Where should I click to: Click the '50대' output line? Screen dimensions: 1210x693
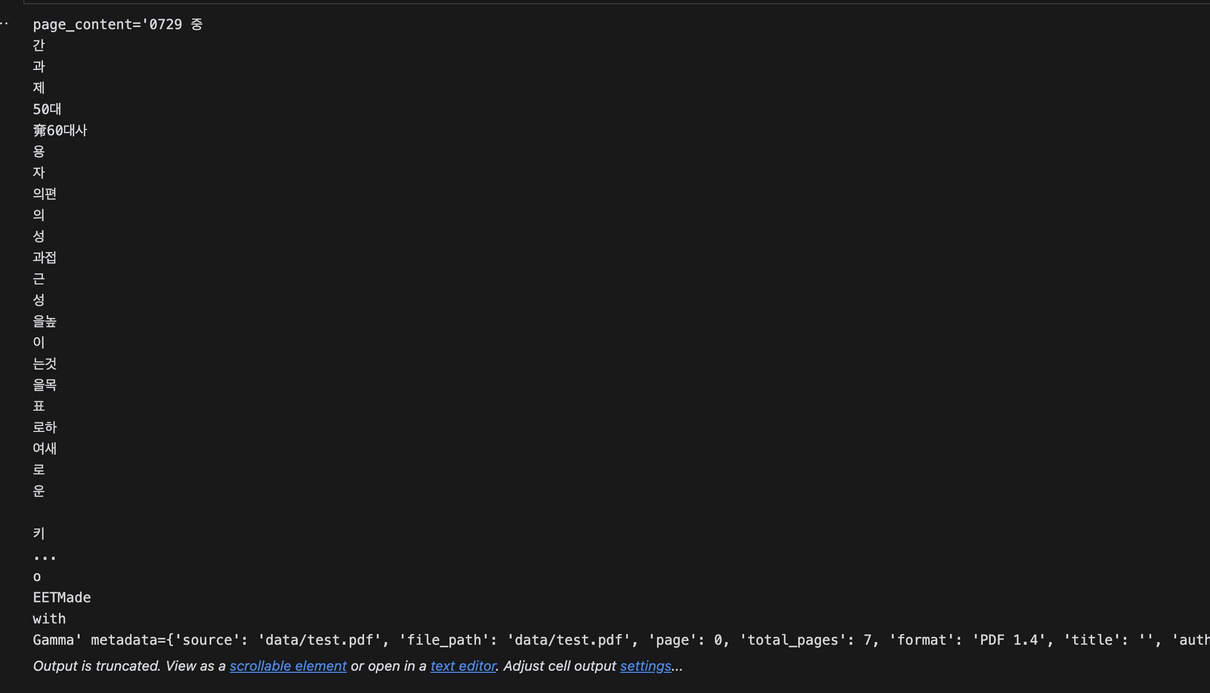(47, 109)
